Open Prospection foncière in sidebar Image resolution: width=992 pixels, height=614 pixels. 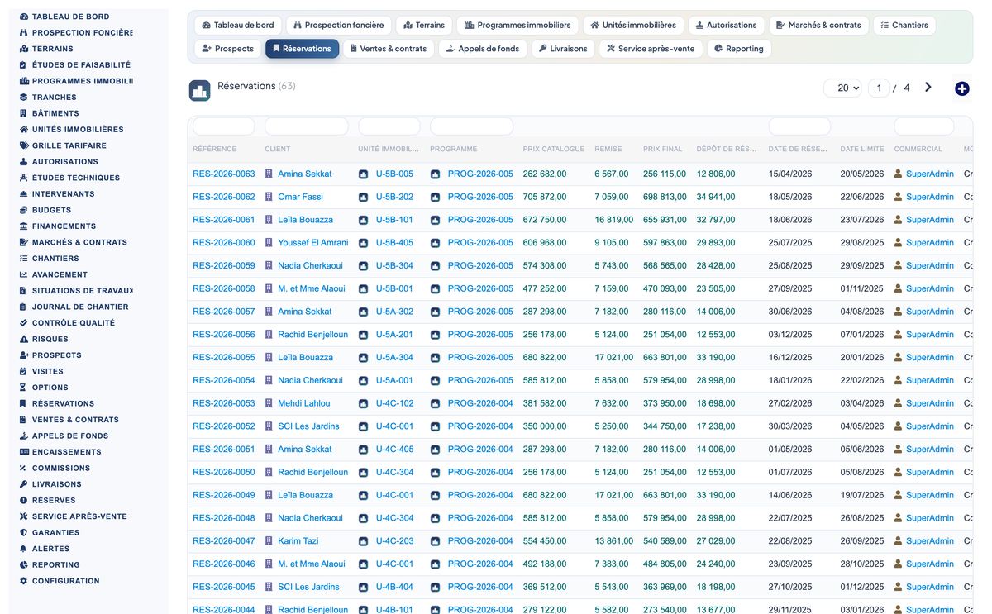point(76,32)
